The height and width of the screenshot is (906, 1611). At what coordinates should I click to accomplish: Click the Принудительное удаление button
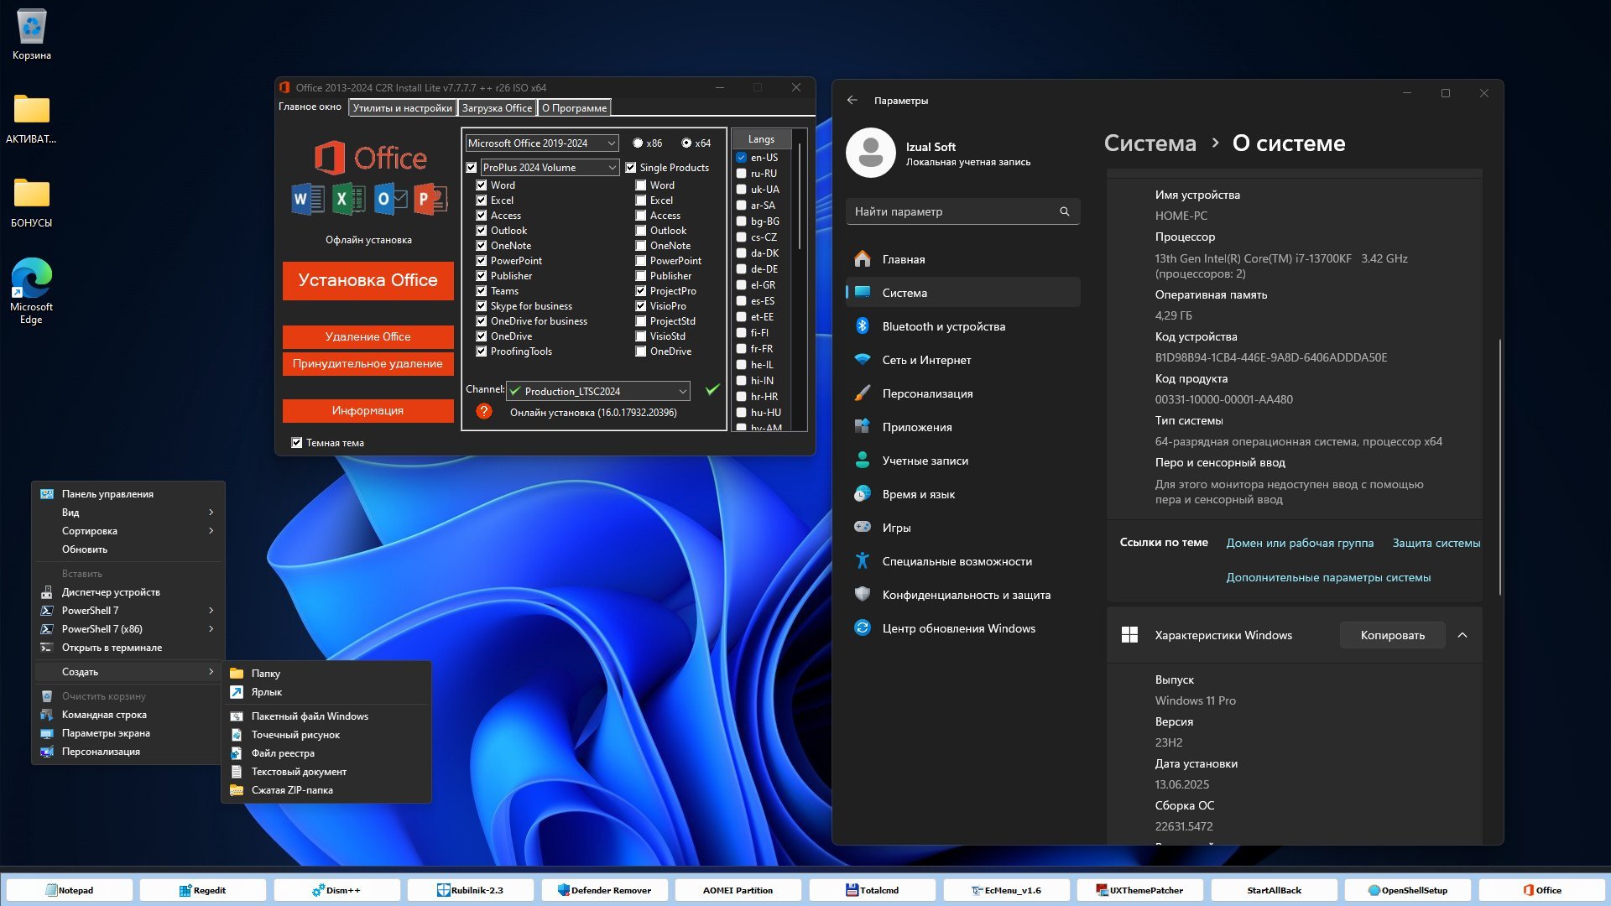[x=368, y=363]
